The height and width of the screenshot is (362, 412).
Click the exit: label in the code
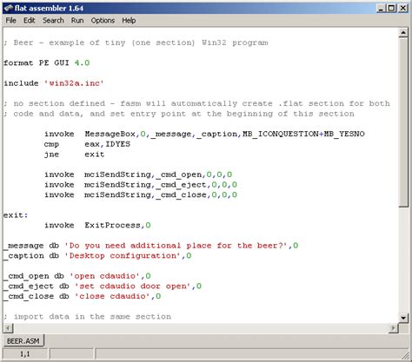(16, 215)
